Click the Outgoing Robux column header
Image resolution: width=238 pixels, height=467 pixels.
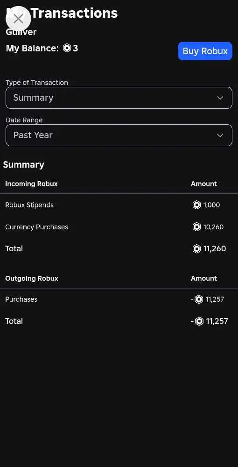32,278
